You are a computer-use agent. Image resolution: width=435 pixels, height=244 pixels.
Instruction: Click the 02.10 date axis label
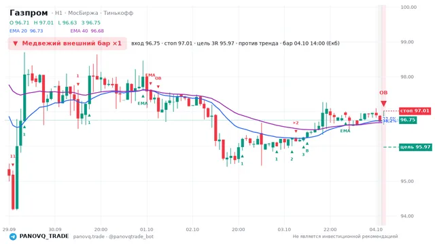click(192, 230)
